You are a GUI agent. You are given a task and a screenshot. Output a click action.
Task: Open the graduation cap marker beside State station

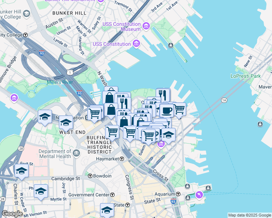(107, 210)
